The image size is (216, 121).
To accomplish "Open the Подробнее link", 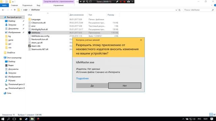I will pyautogui.click(x=82, y=78).
